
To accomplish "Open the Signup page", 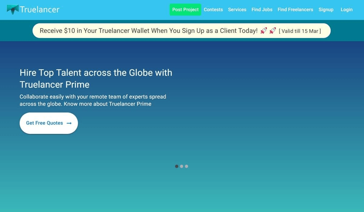I will [x=326, y=10].
